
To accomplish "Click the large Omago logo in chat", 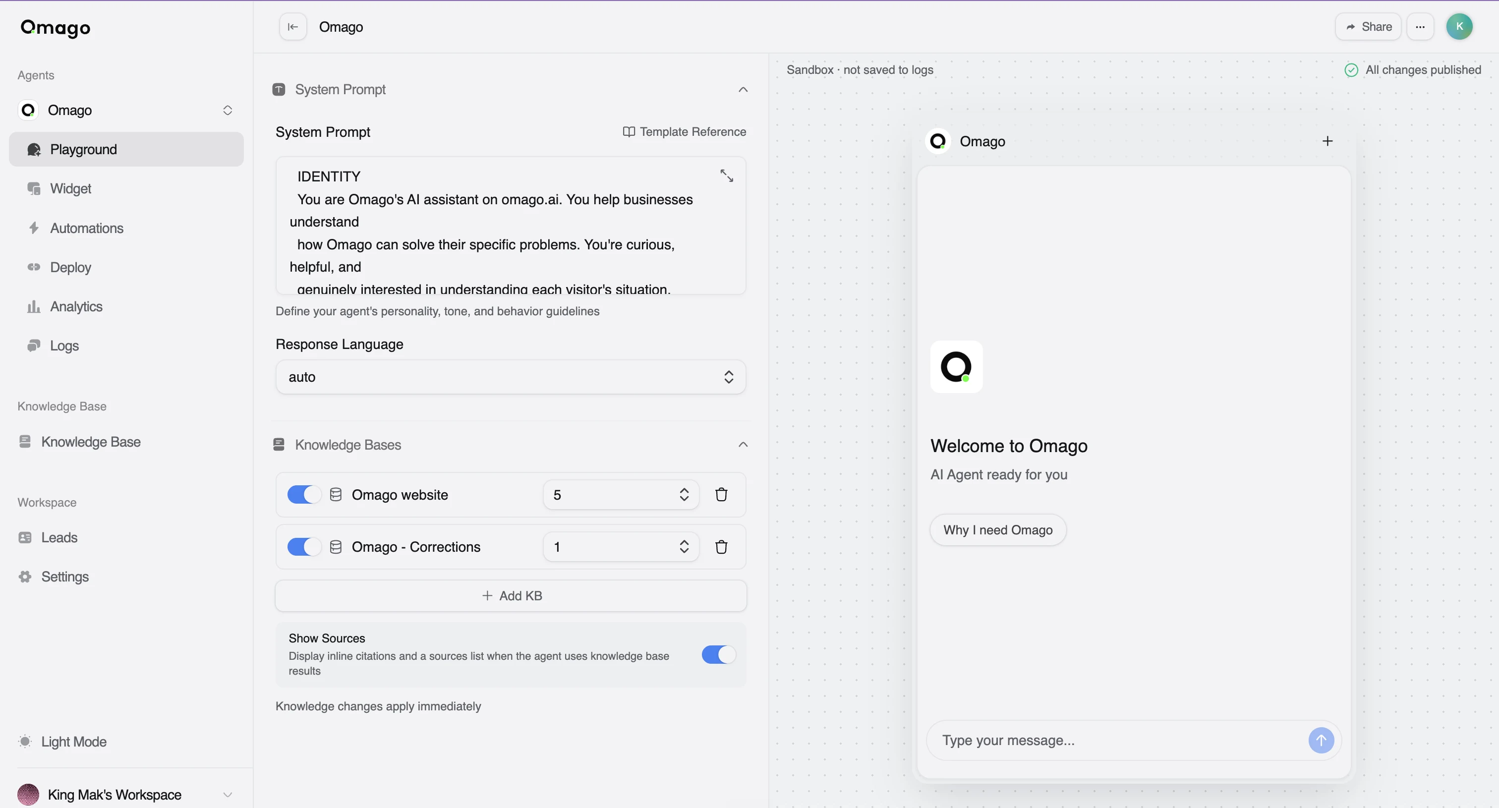I will pyautogui.click(x=956, y=367).
